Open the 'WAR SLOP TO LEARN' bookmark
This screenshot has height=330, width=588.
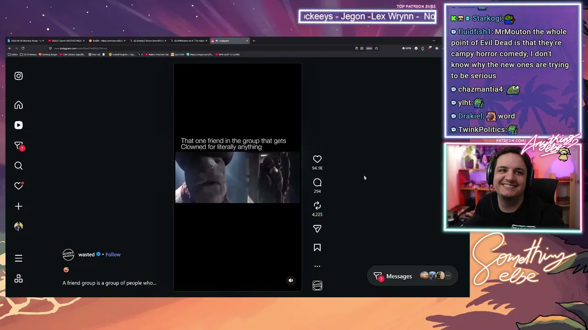tap(227, 55)
